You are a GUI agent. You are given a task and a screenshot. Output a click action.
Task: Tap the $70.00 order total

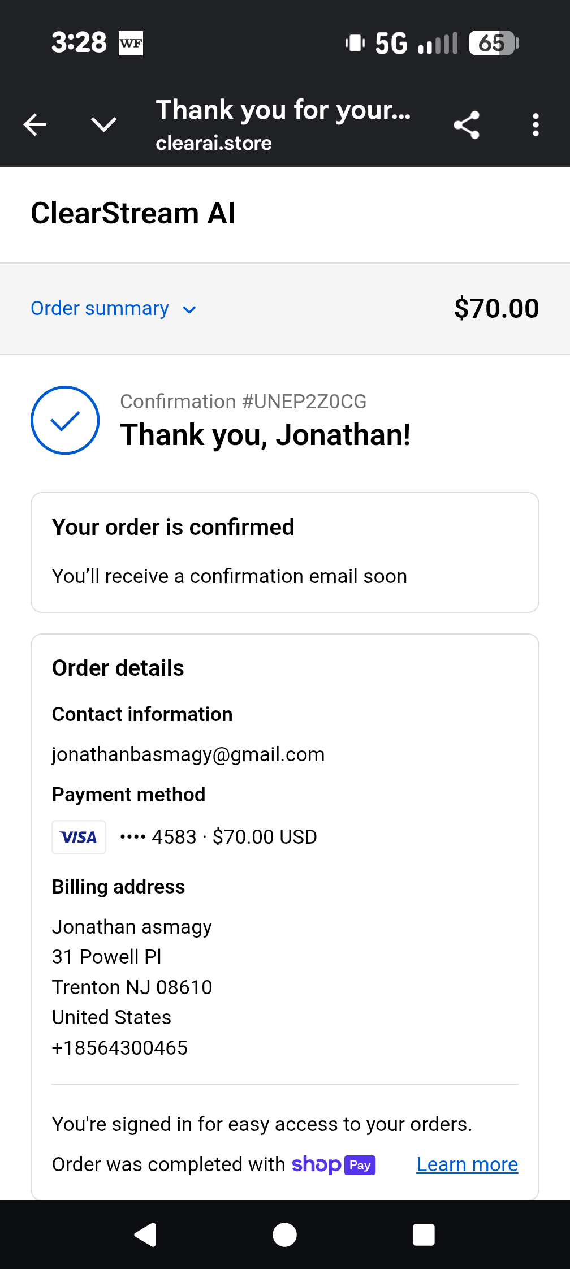coord(496,309)
